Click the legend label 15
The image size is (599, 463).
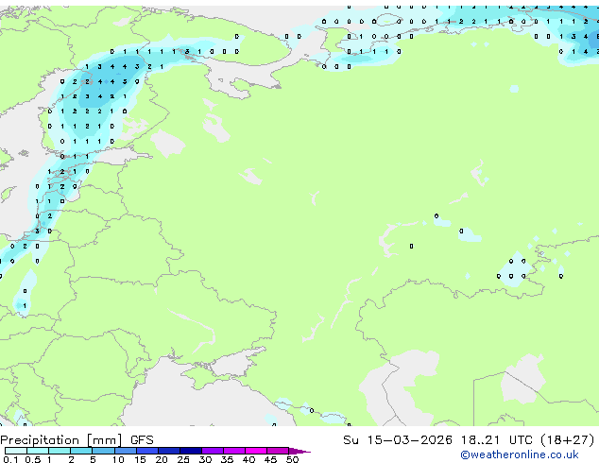pyautogui.click(x=140, y=459)
